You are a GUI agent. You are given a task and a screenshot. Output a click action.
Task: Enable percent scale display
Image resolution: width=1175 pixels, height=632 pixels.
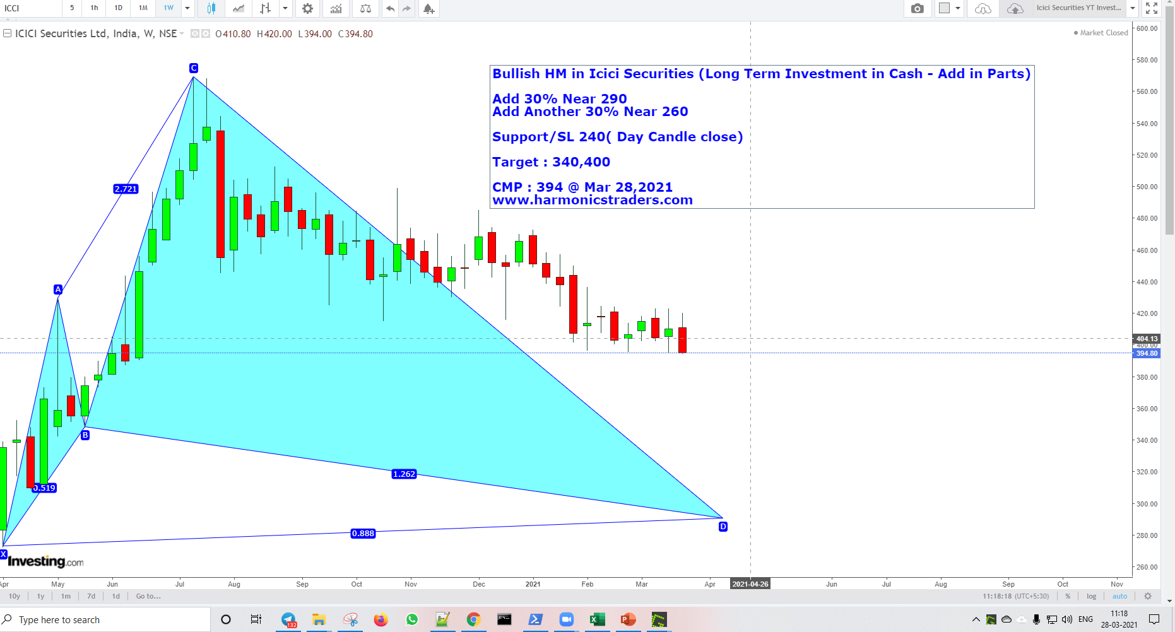click(x=1067, y=596)
